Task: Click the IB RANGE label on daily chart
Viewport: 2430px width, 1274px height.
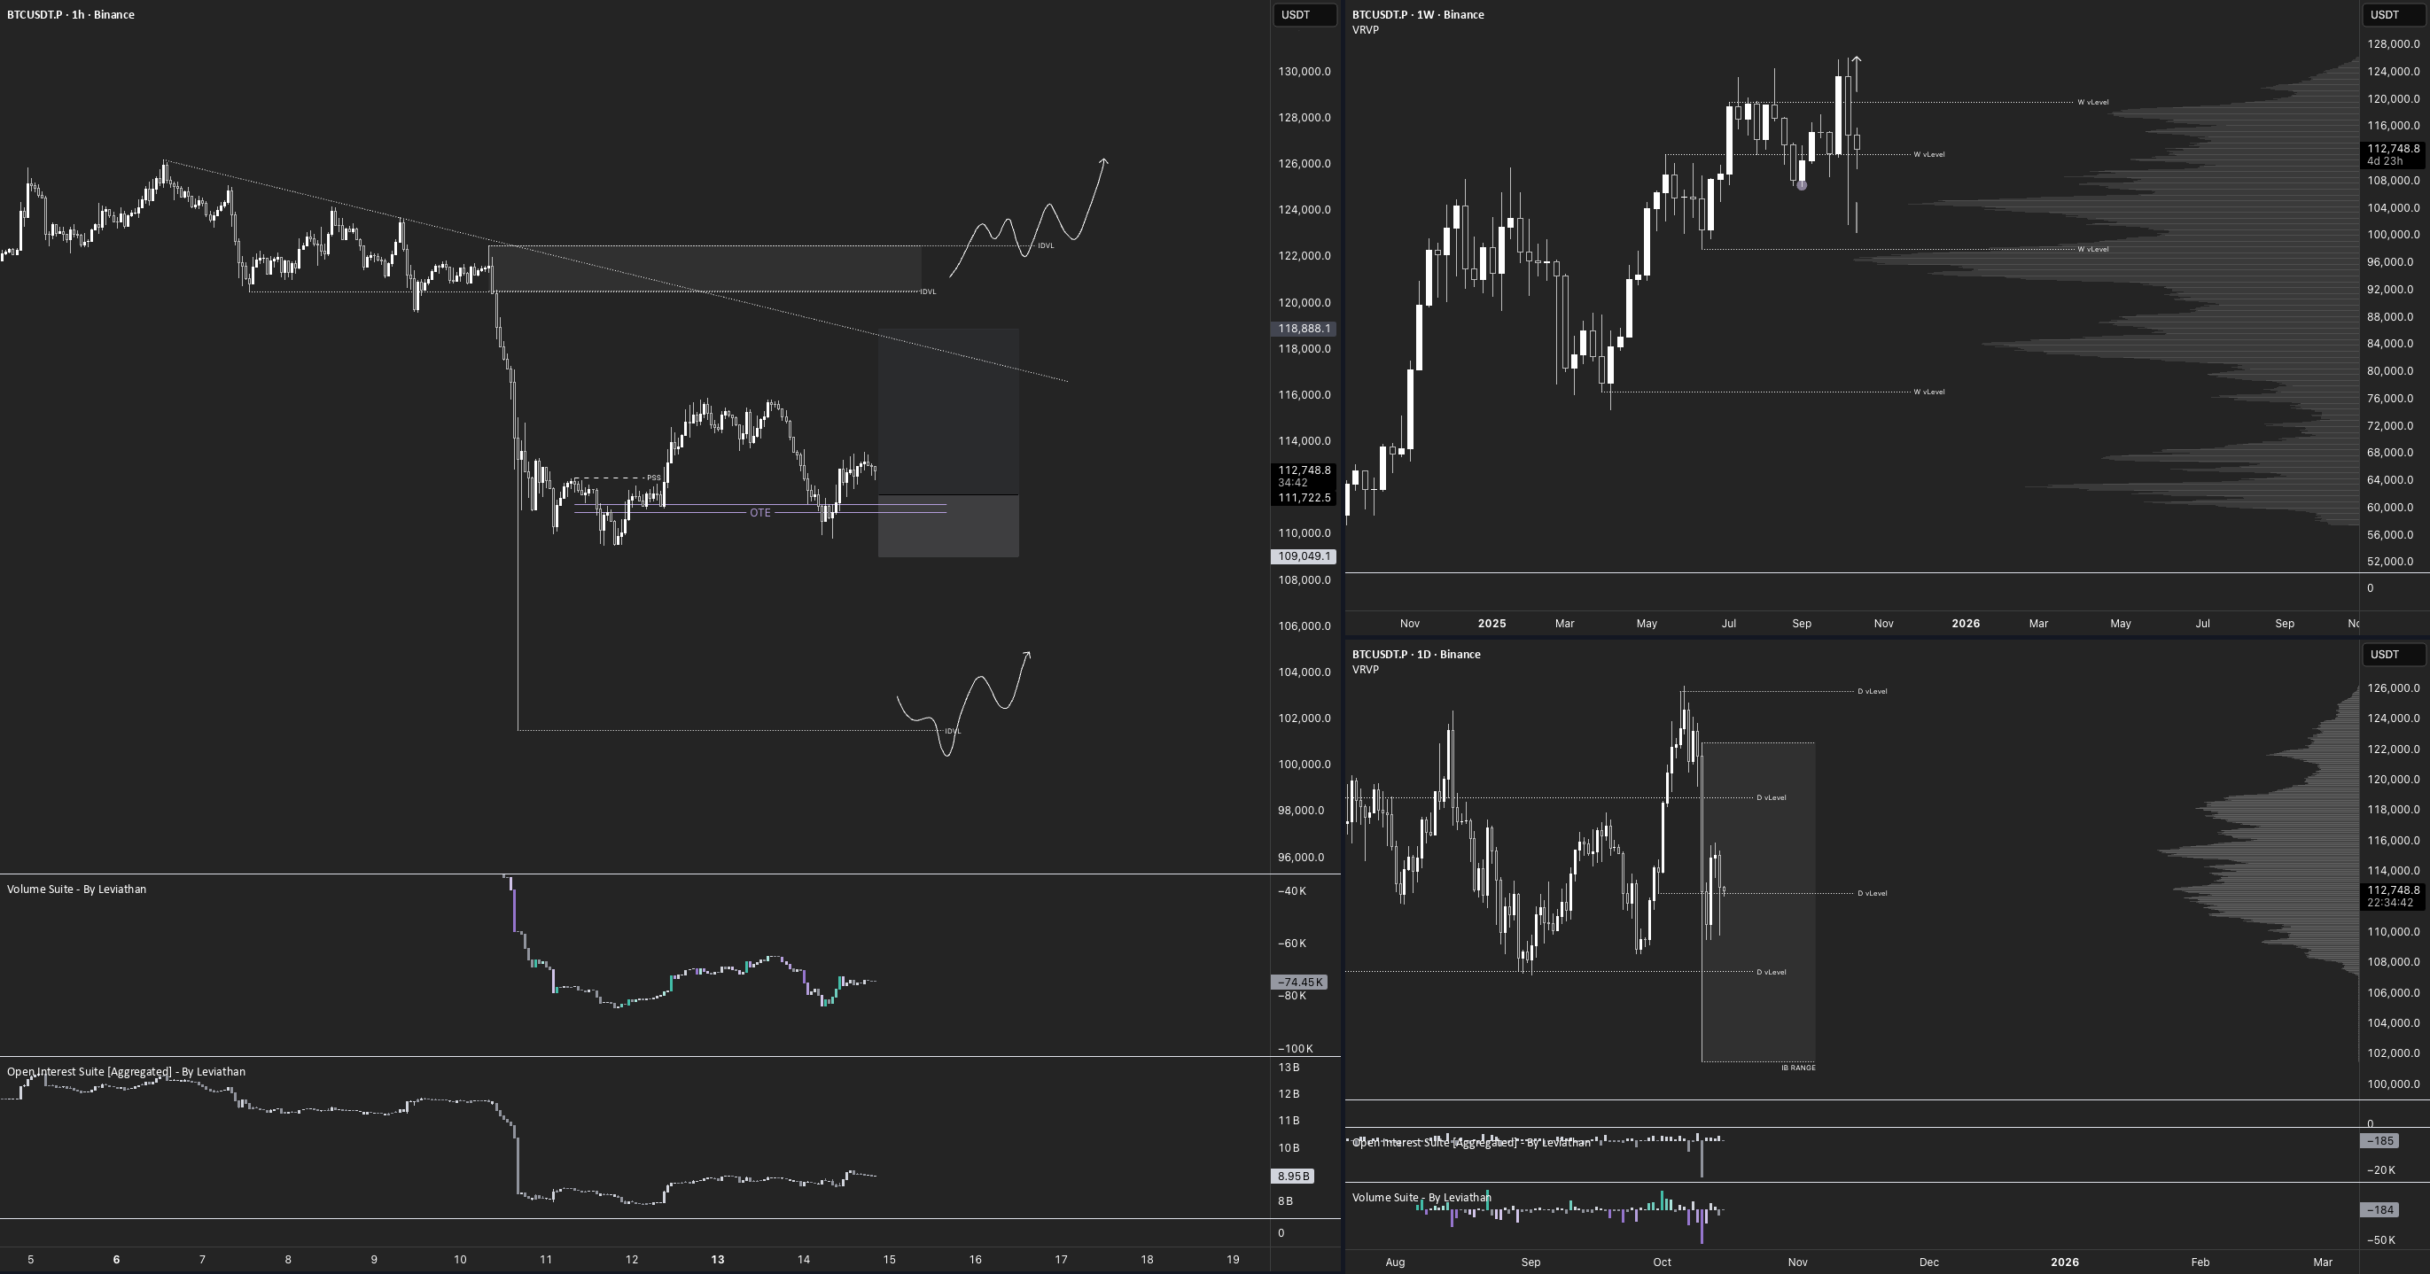Action: 1798,1068
